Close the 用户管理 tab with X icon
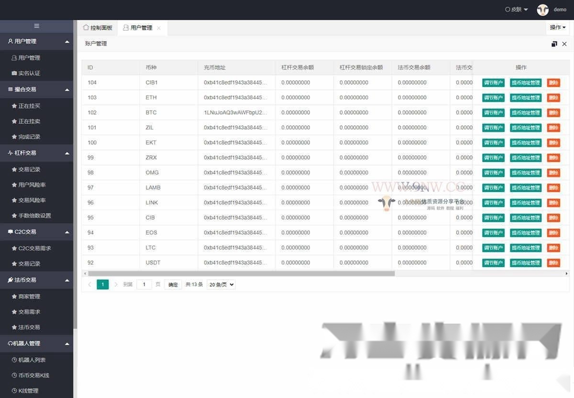The height and width of the screenshot is (398, 574). coord(159,28)
